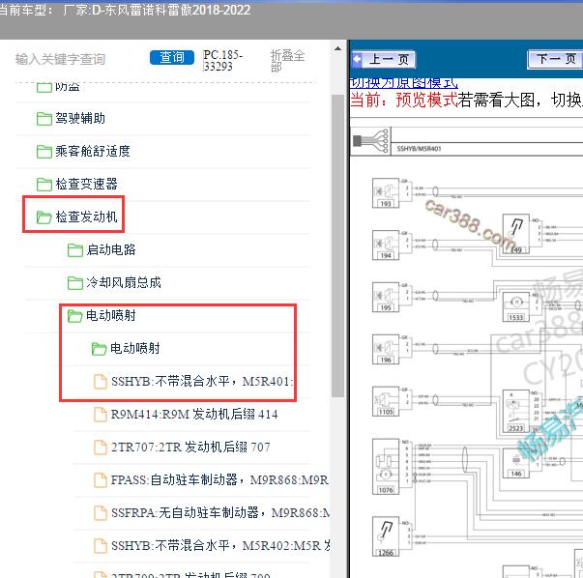The height and width of the screenshot is (578, 583).
Task: Click file icon beside SSFRPA entry
Action: (x=100, y=513)
